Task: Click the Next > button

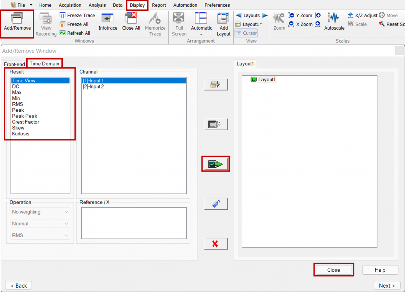Action: click(x=387, y=286)
